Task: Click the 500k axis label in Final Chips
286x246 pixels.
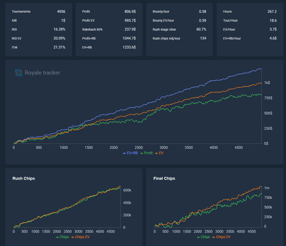Action: tap(268, 207)
